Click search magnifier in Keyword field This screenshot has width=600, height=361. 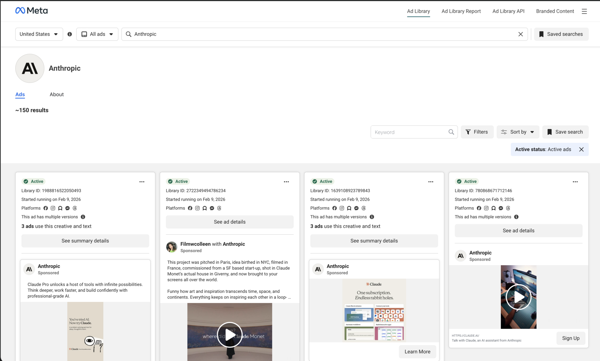[x=451, y=132]
